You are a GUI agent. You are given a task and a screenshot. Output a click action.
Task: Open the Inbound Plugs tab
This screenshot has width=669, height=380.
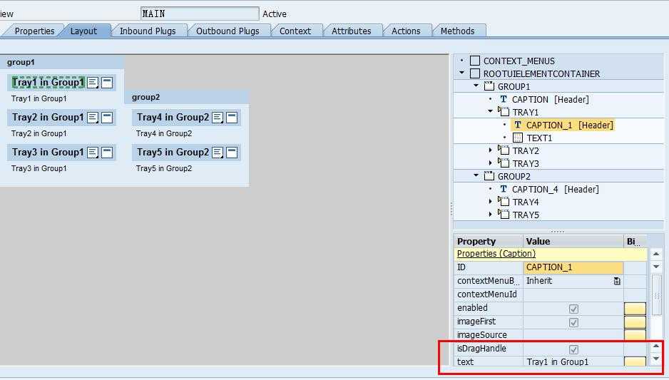148,31
